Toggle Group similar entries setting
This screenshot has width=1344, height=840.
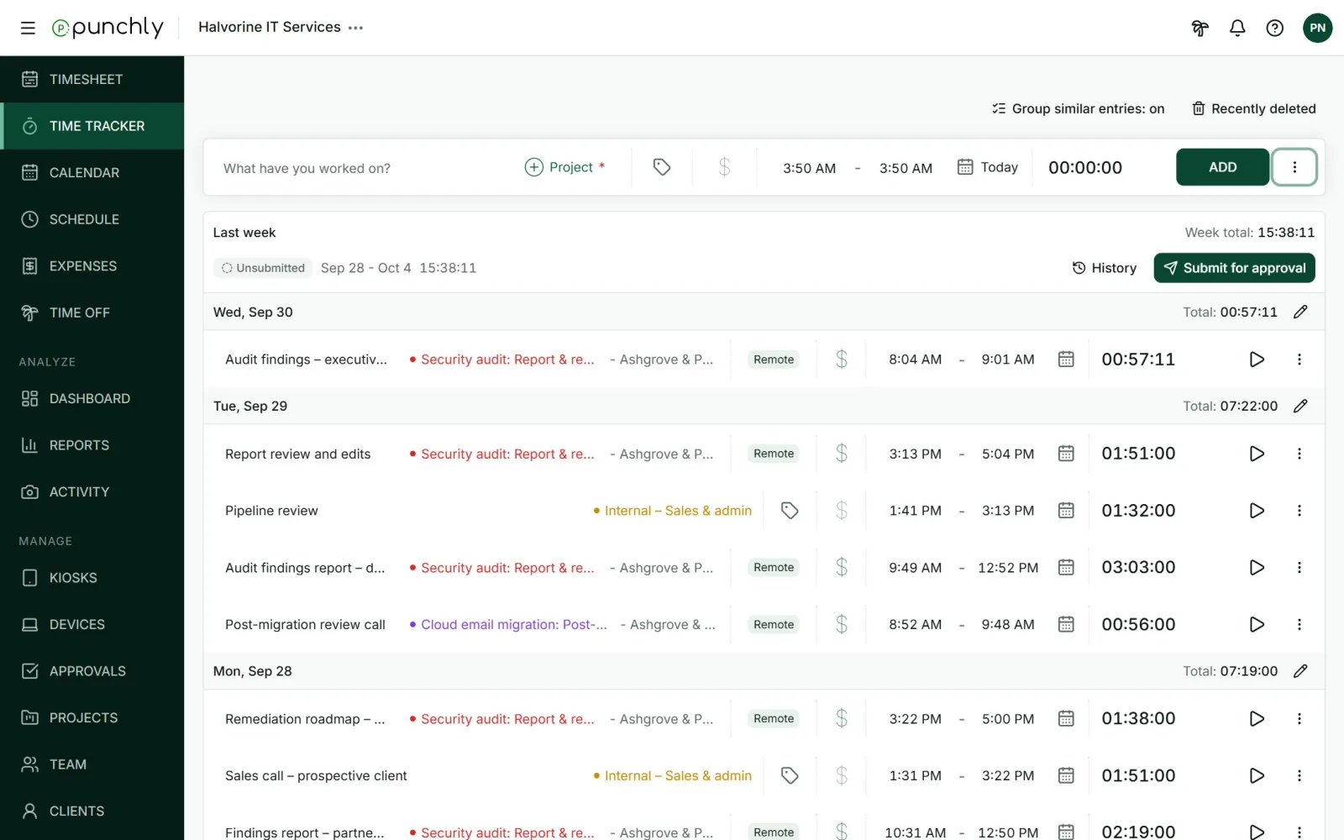(x=1078, y=108)
